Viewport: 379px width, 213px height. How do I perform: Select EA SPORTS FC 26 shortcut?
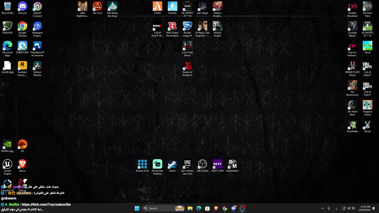tap(187, 9)
